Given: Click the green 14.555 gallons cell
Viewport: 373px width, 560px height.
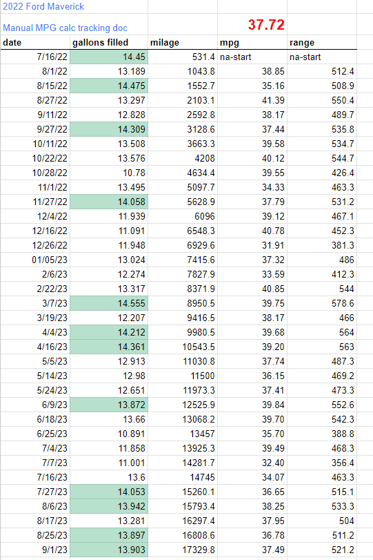Looking at the screenshot, I should [109, 303].
